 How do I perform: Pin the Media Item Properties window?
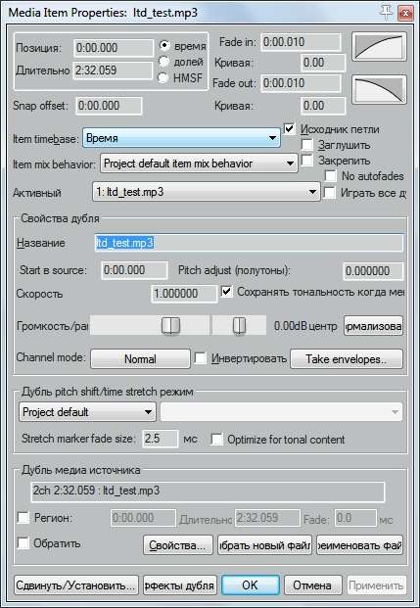(x=387, y=13)
